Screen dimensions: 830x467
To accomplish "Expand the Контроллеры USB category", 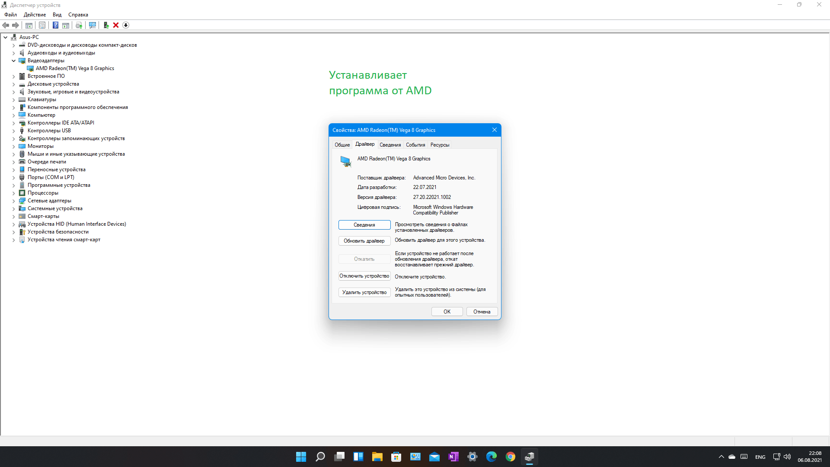I will [13, 131].
